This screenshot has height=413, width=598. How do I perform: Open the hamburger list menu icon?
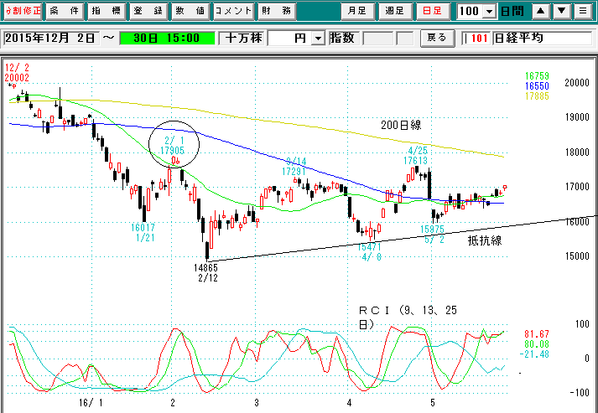(x=583, y=12)
